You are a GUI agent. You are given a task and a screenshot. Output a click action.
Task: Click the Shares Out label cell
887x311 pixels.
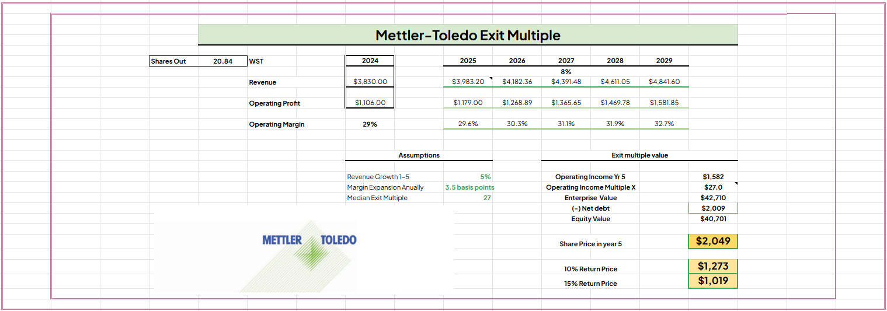[173, 61]
